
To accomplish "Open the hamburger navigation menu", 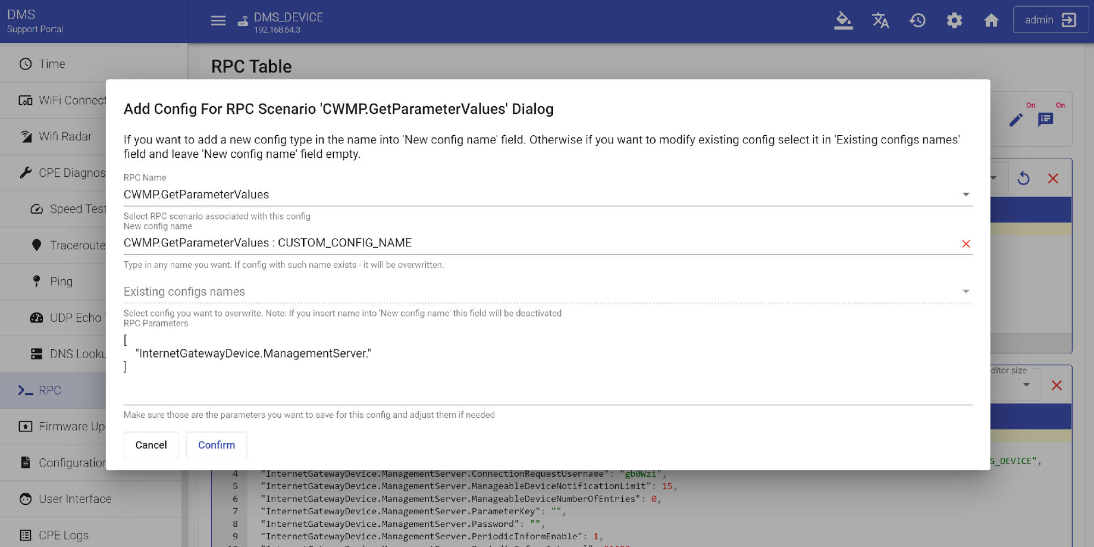I will pos(218,21).
